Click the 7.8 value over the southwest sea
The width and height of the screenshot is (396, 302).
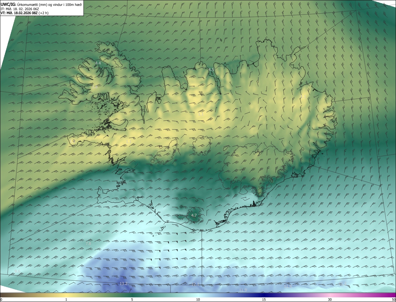tap(88, 244)
